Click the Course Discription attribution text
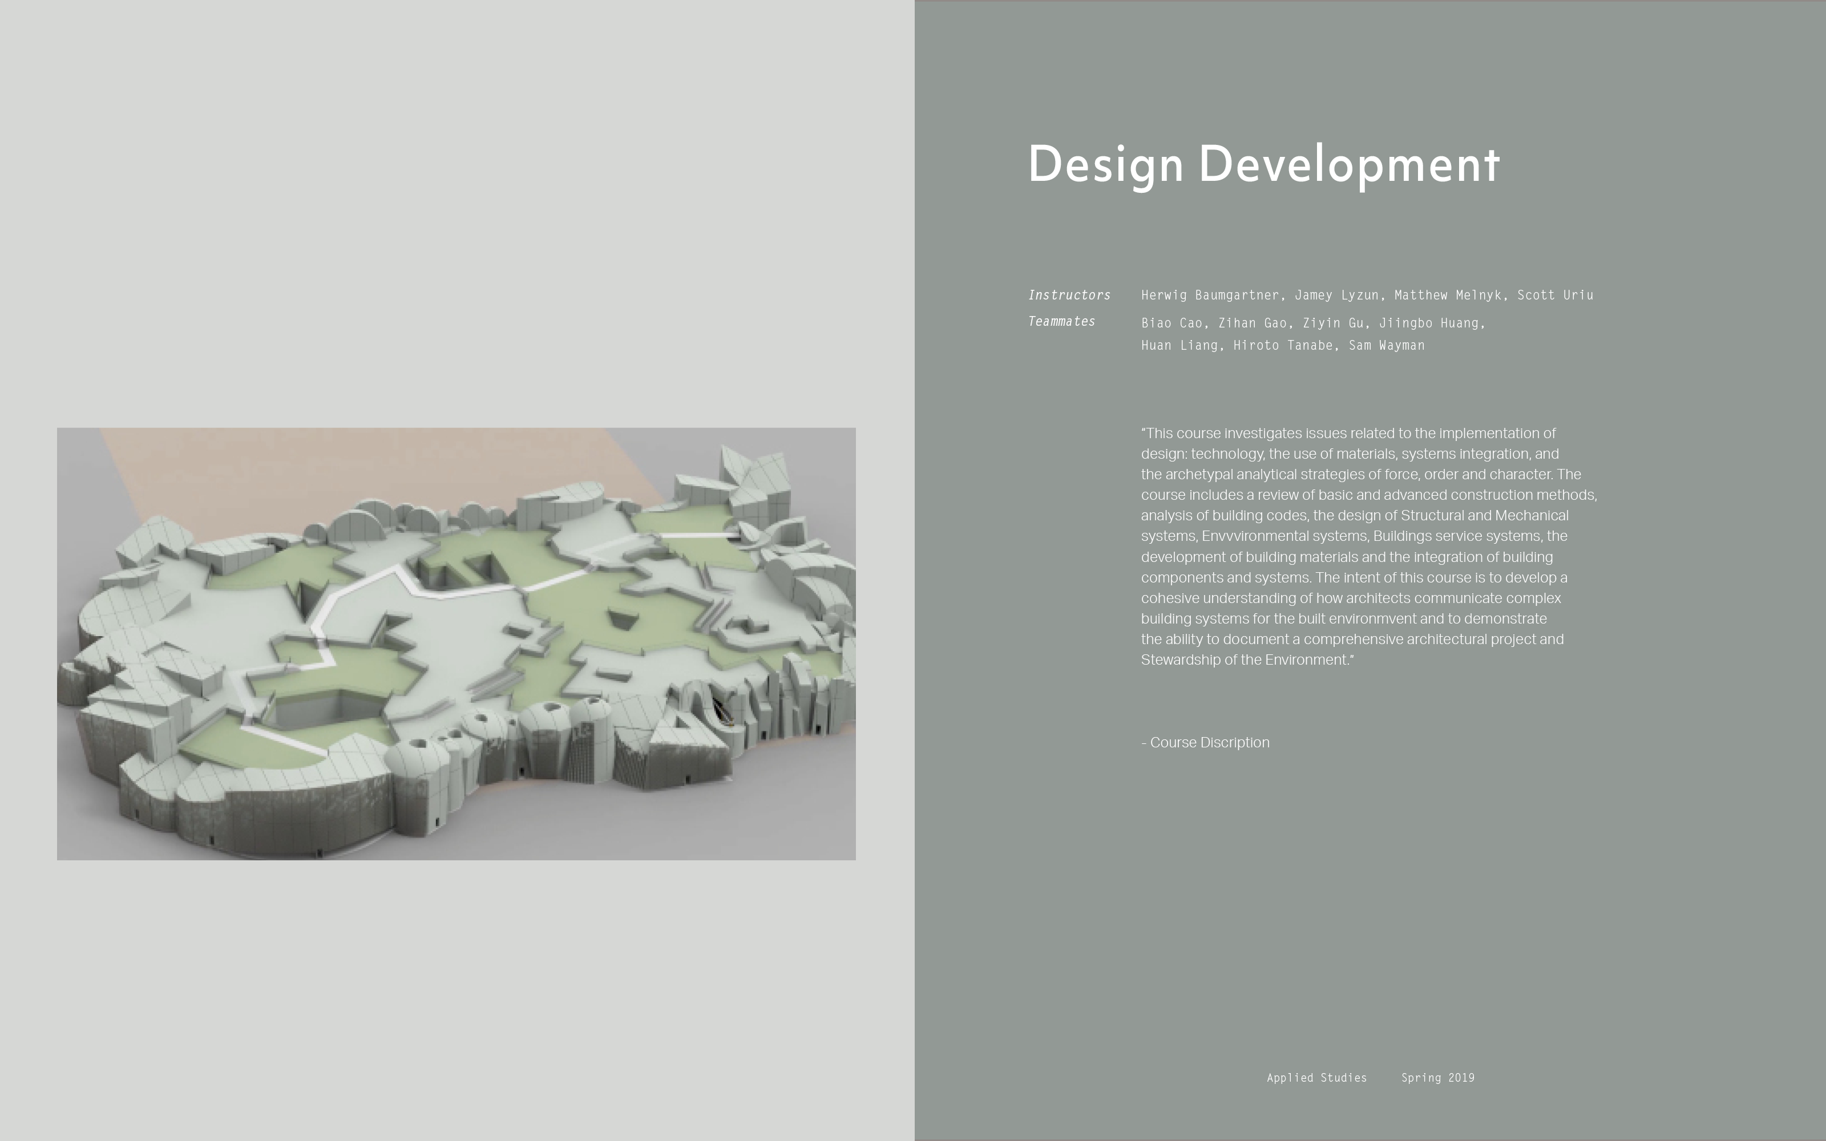This screenshot has width=1826, height=1141. 1205,743
